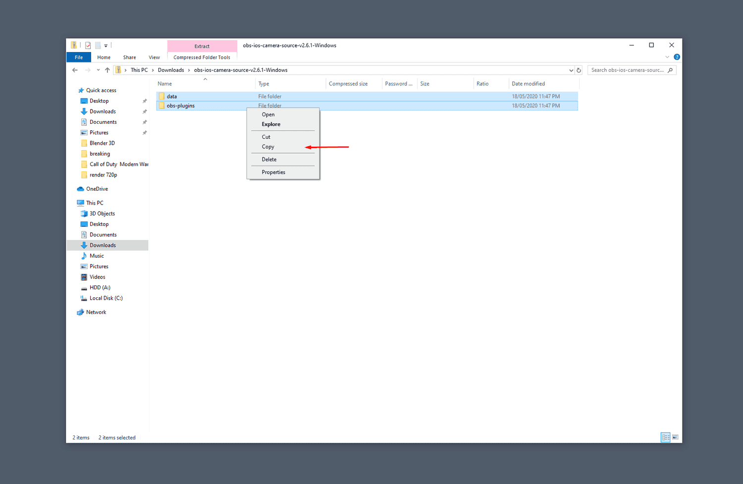Click the Search obs-ios-camera-source field
The image size is (743, 484).
tap(627, 70)
